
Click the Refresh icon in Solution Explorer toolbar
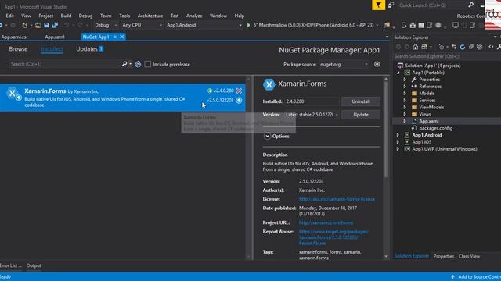(463, 47)
